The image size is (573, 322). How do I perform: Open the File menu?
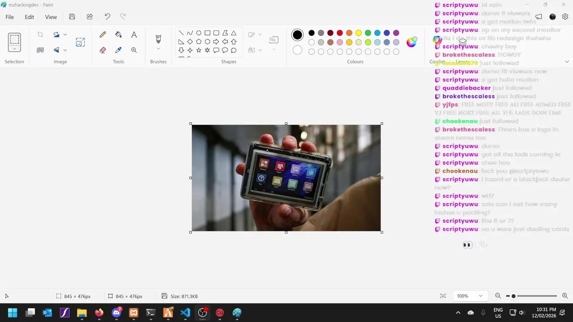(x=9, y=17)
